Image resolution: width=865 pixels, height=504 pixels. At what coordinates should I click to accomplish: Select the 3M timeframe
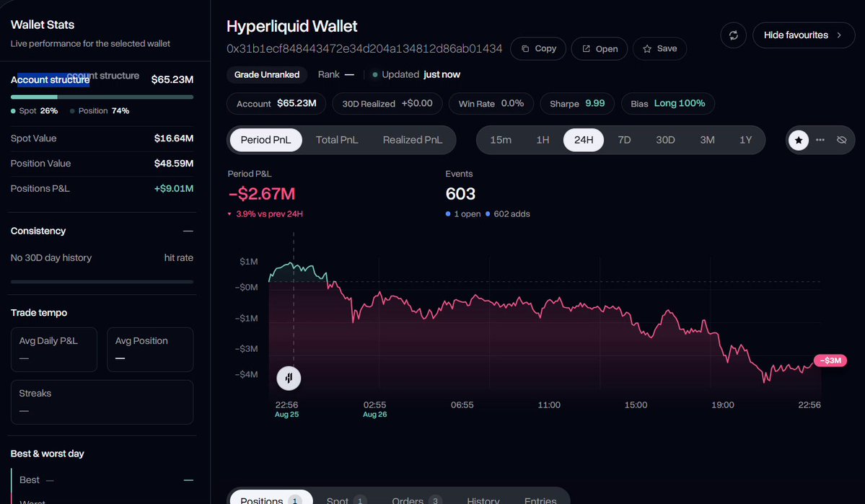(x=707, y=140)
